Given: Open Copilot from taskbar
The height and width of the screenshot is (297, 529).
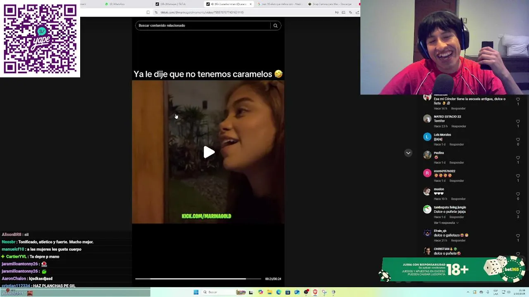Looking at the screenshot, I should tap(260, 292).
